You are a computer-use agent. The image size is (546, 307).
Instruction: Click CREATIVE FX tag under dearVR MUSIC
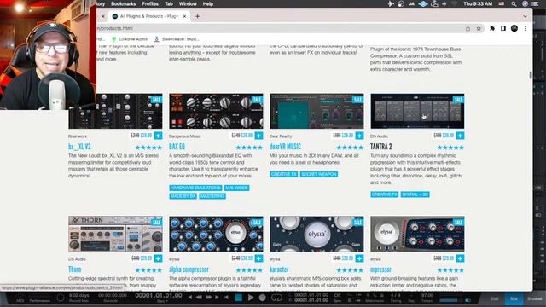tap(283, 174)
